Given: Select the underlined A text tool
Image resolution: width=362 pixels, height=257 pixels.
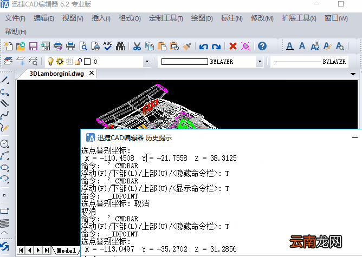Looking at the screenshot, I should 290,46.
